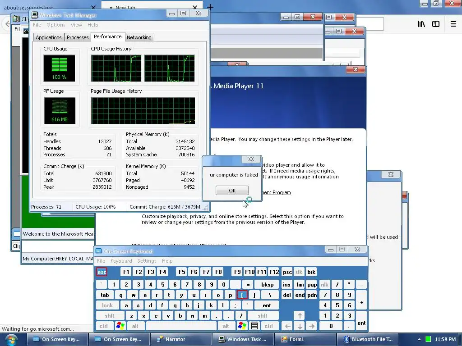Tap the ins key on On-Screen Keyboard
Image resolution: width=462 pixels, height=346 pixels.
pos(286,285)
